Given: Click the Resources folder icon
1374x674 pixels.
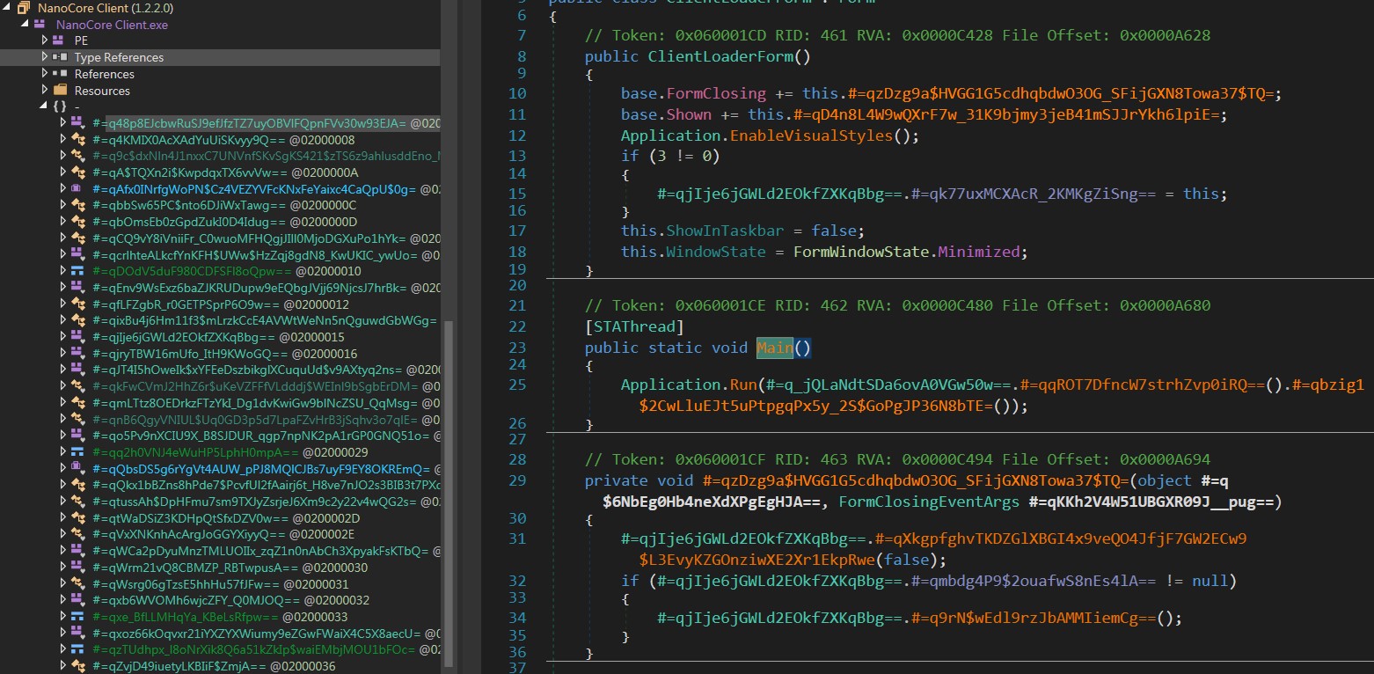Looking at the screenshot, I should (60, 91).
